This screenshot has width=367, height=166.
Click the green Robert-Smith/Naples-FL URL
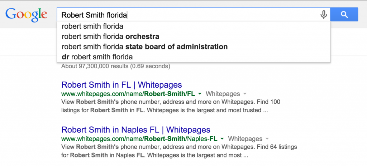(x=139, y=138)
